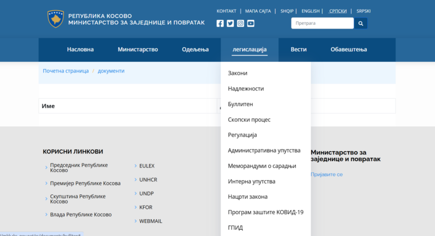Expand the Министарство navigation menu
Viewport: 435px width, 236px height.
coord(138,49)
